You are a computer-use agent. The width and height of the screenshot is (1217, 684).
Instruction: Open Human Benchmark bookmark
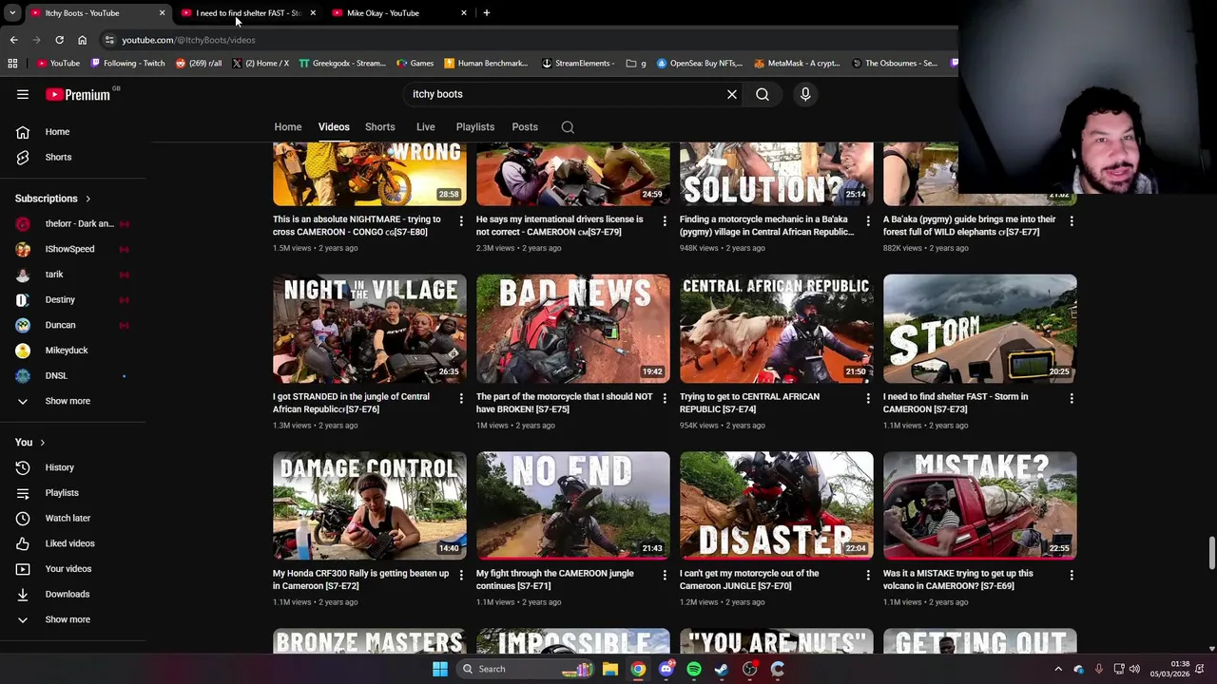point(485,64)
